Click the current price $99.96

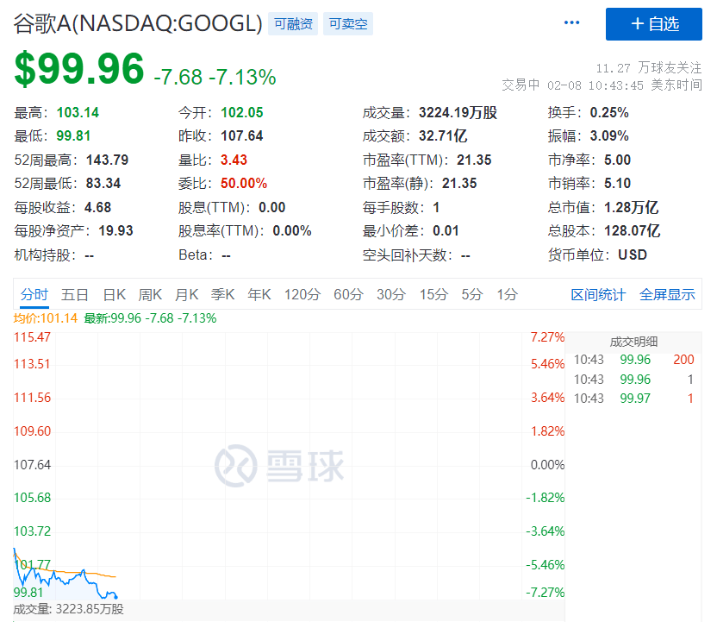click(x=79, y=69)
